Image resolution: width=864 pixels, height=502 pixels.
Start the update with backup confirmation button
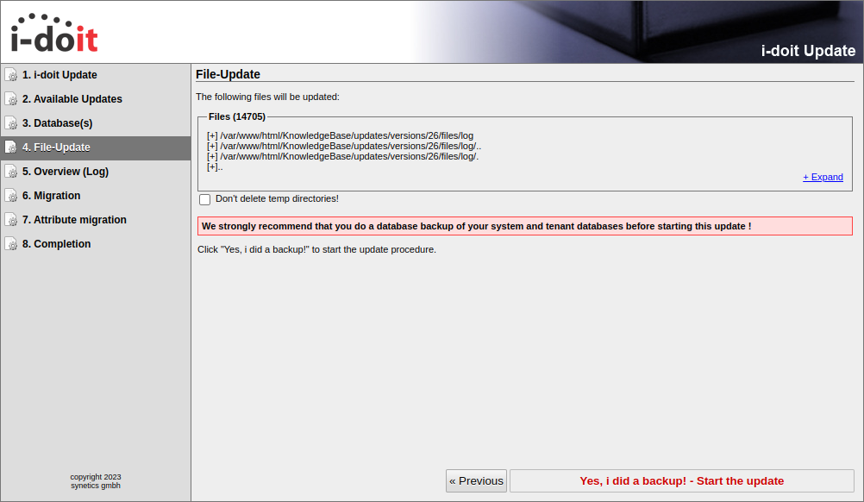(x=681, y=481)
